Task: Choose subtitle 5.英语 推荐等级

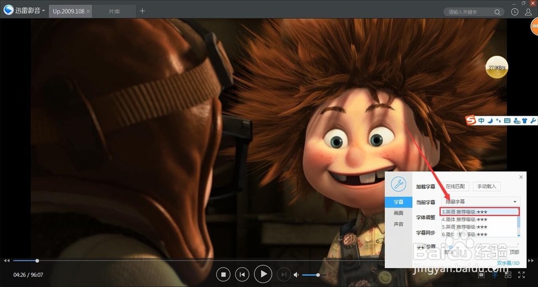Action: point(479,227)
